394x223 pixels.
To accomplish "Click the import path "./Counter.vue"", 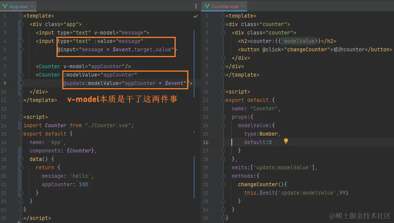I will click(x=108, y=126).
